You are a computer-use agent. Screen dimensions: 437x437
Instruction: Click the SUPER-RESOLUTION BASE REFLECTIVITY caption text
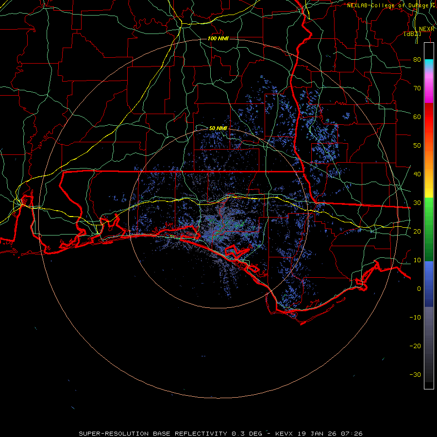coord(153,434)
